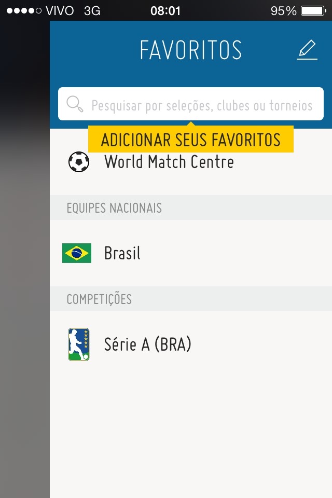Open the Série A (BRA) competition
This screenshot has width=332, height=498.
click(x=148, y=344)
